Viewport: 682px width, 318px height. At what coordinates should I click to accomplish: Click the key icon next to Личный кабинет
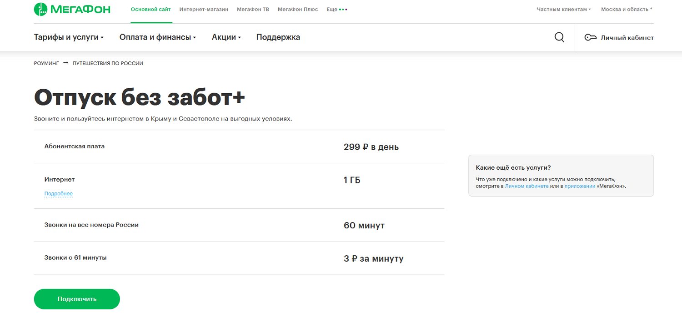[591, 38]
